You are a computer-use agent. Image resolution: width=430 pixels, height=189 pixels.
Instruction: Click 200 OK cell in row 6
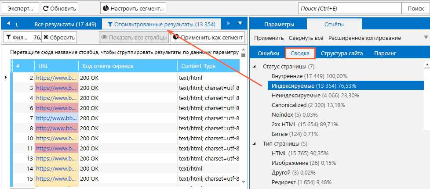click(x=128, y=108)
